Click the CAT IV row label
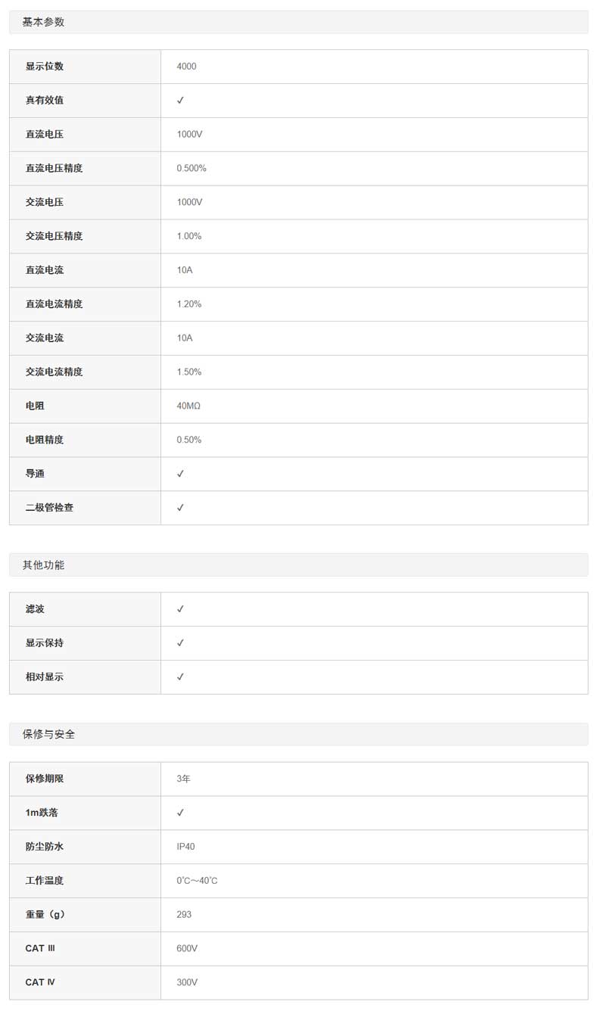The image size is (598, 1011). click(x=40, y=982)
